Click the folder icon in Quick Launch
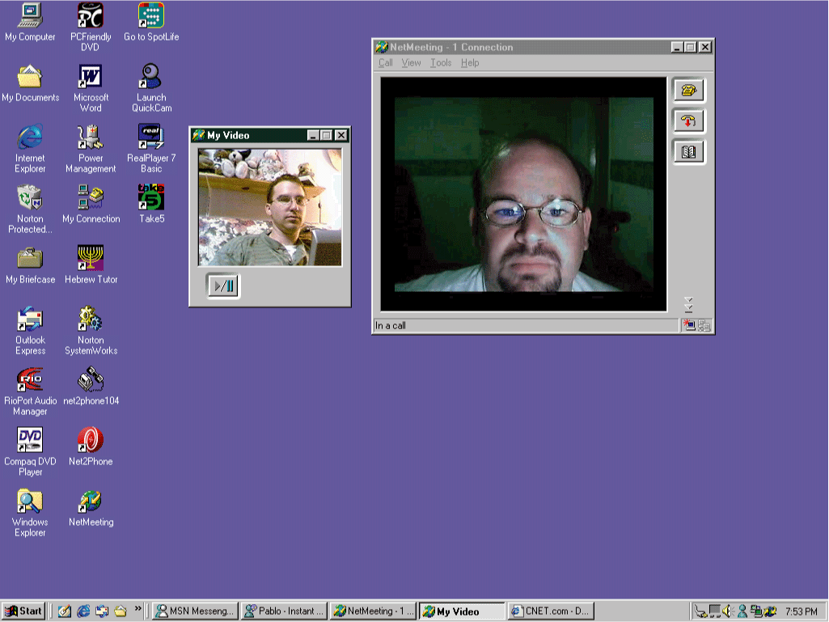Screen dimensions: 829x622 click(x=121, y=611)
